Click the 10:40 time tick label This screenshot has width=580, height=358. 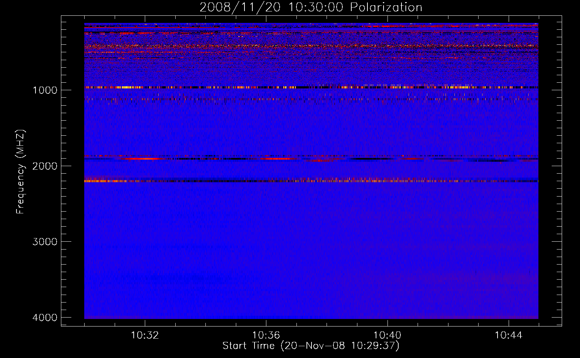387,335
